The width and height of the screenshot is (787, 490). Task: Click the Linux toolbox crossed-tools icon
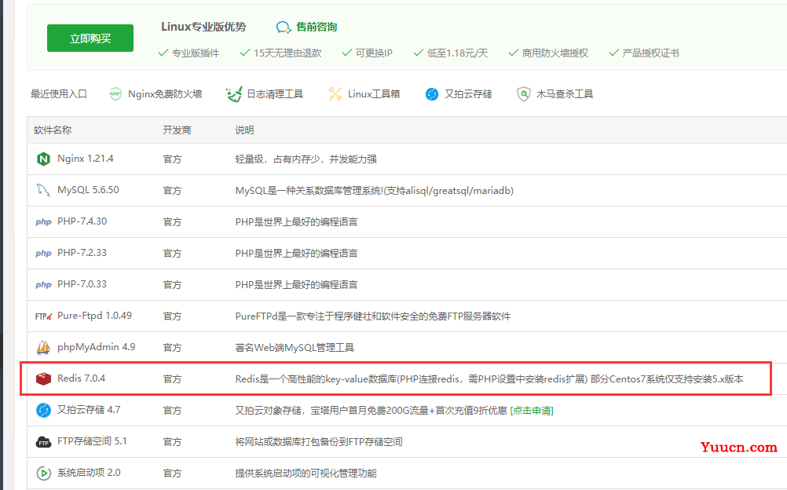click(335, 94)
